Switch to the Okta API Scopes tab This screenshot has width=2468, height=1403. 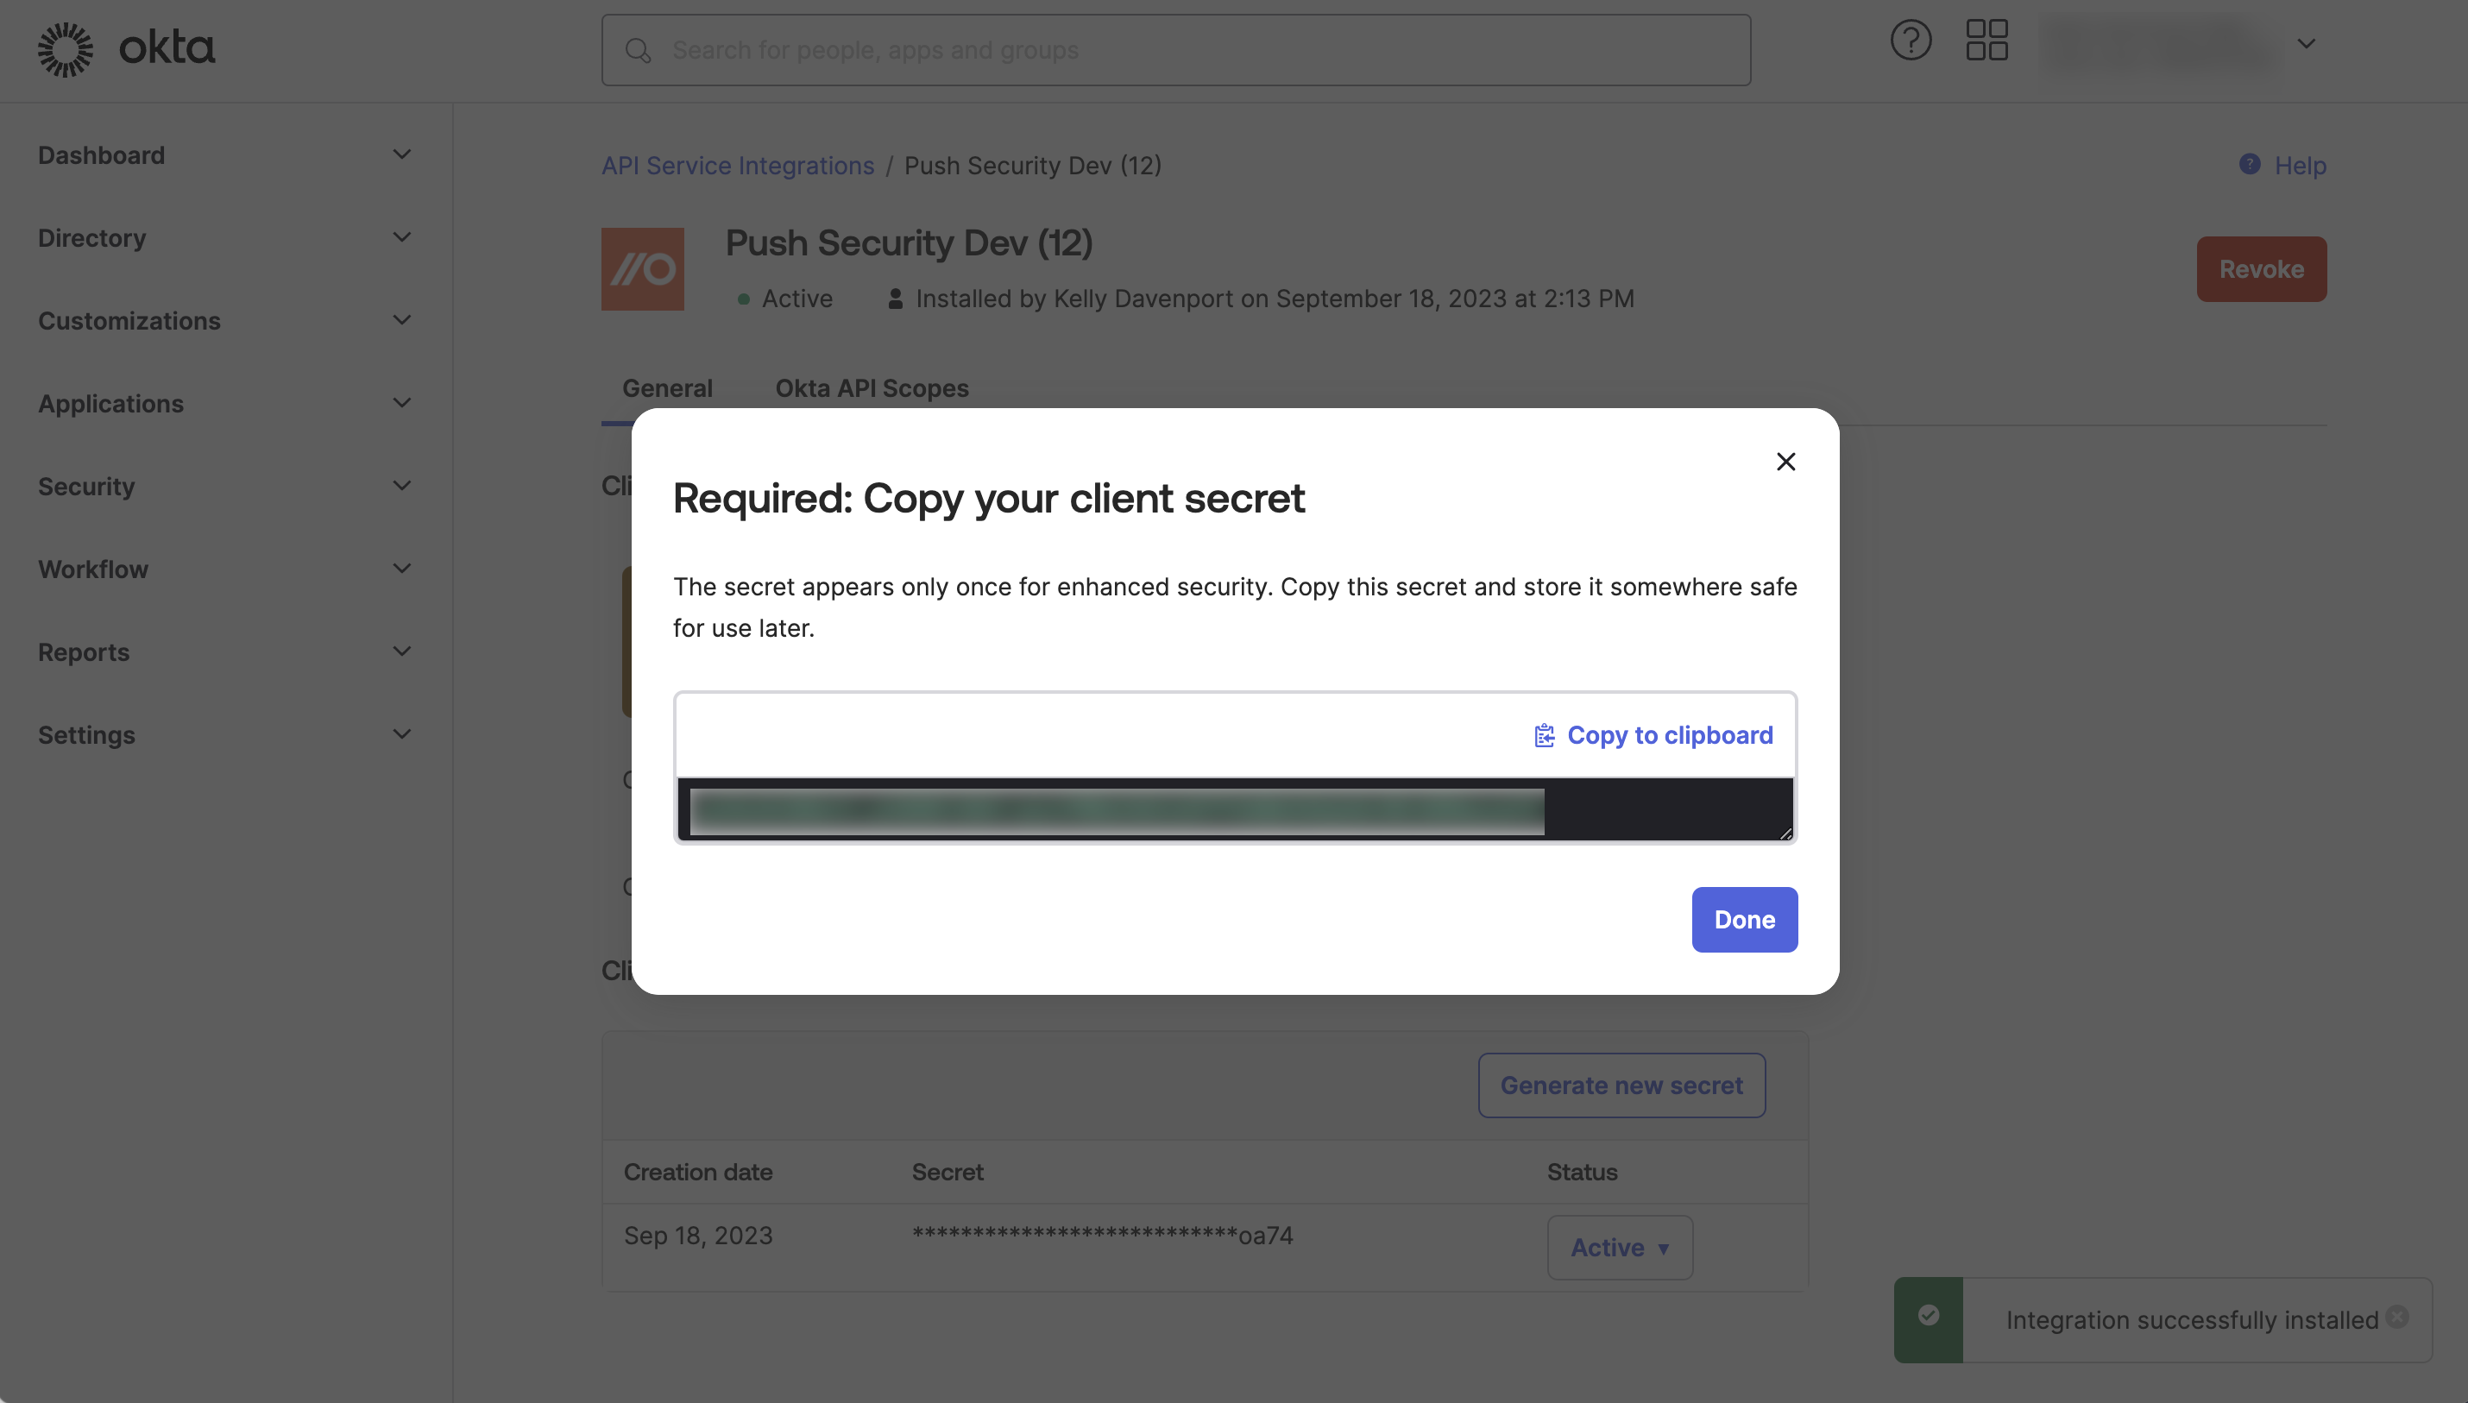tap(870, 387)
